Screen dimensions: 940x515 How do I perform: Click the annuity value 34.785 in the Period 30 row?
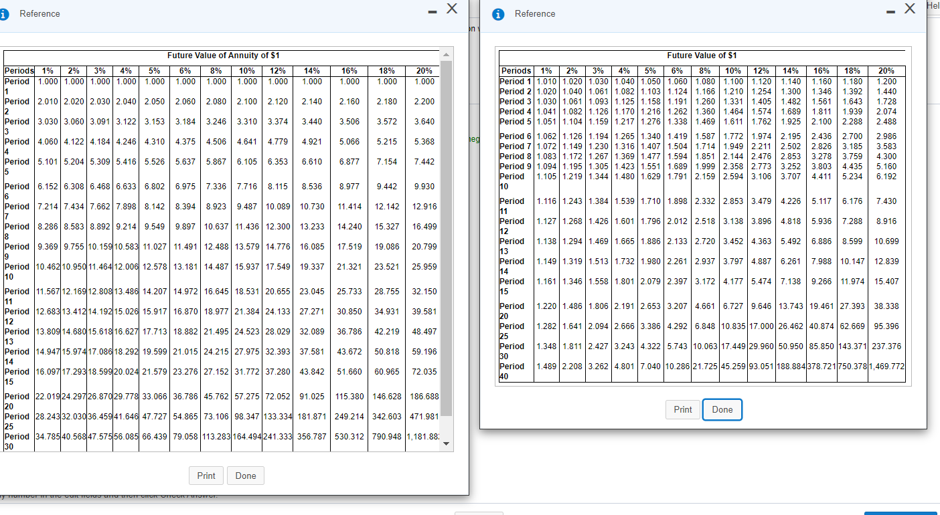[x=46, y=437]
